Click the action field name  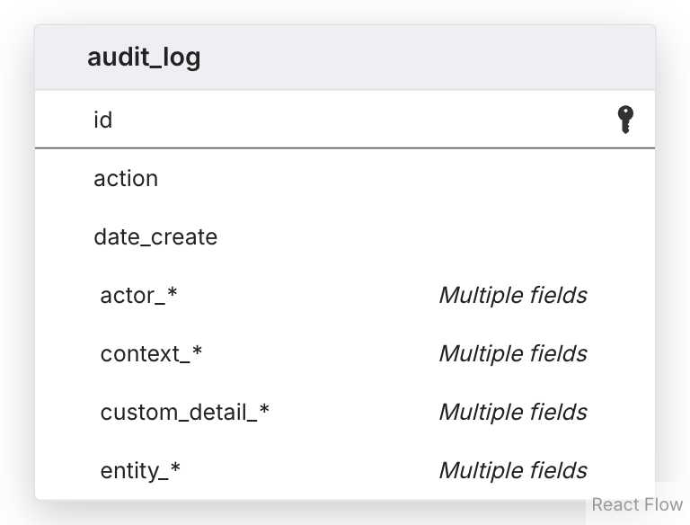pos(126,178)
